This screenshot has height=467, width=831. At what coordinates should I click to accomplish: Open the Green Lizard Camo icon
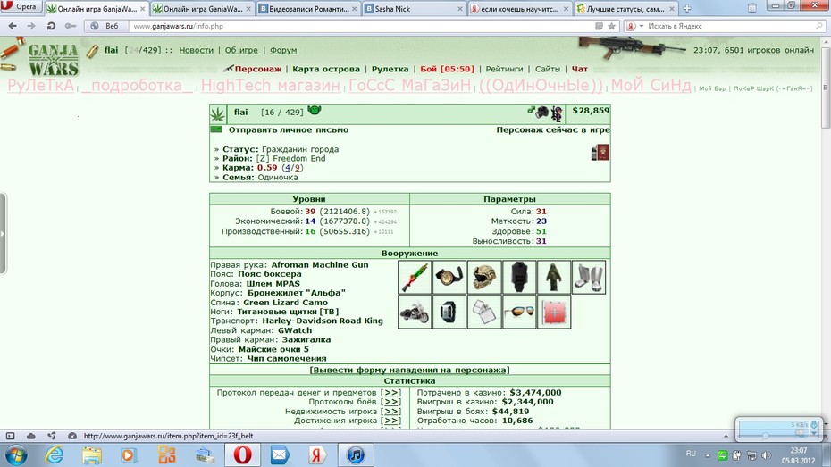click(x=554, y=277)
